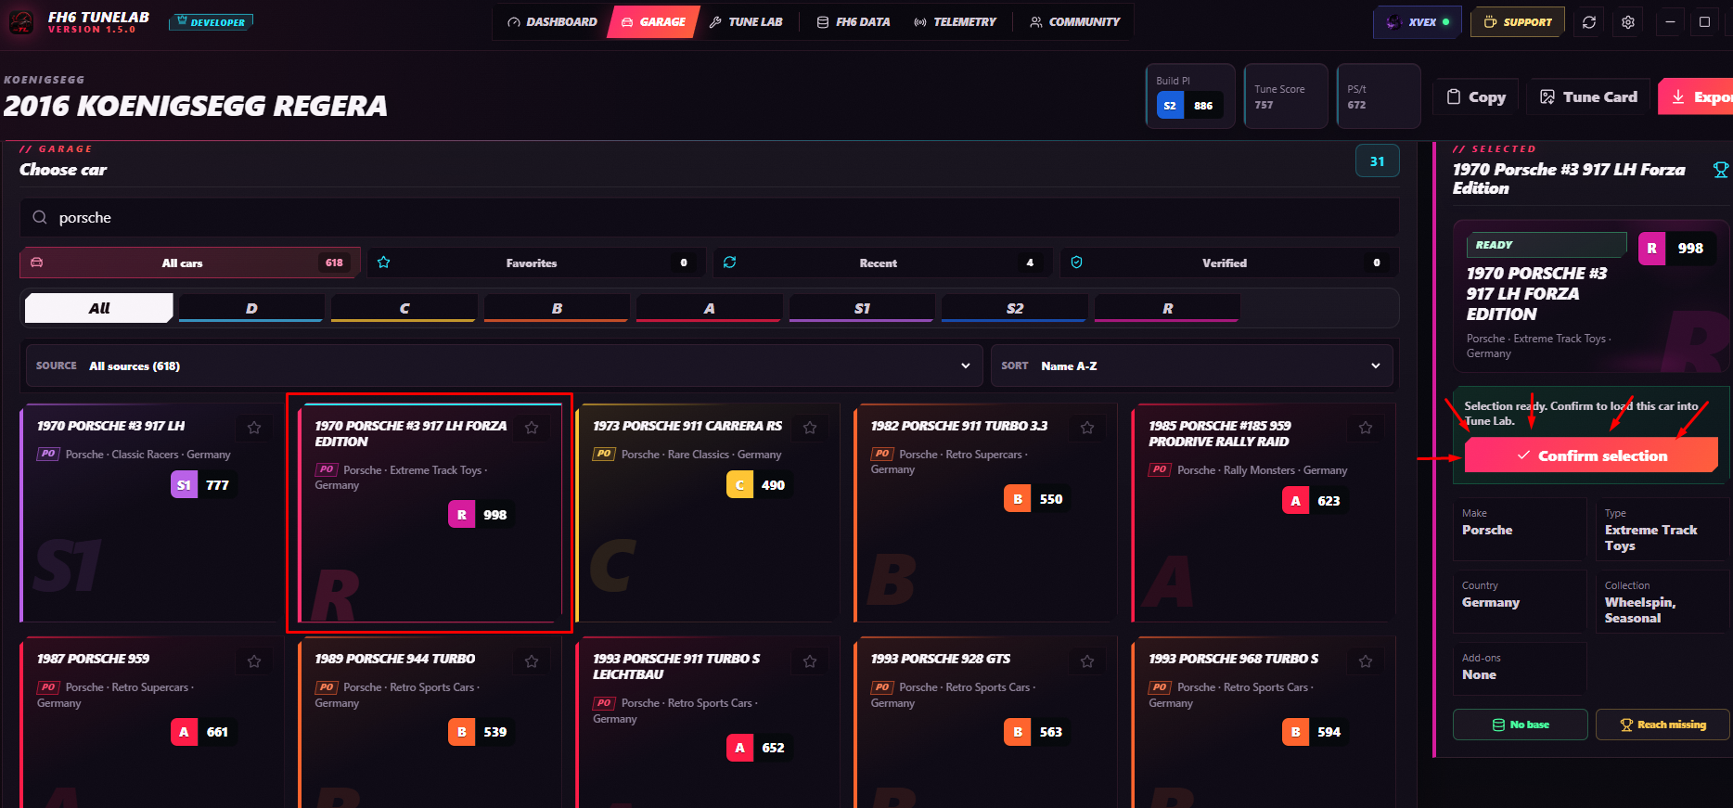Star the 1993 Porsche 911 Turbo S Leichtbau
Screen dimensions: 1733x808
(810, 661)
